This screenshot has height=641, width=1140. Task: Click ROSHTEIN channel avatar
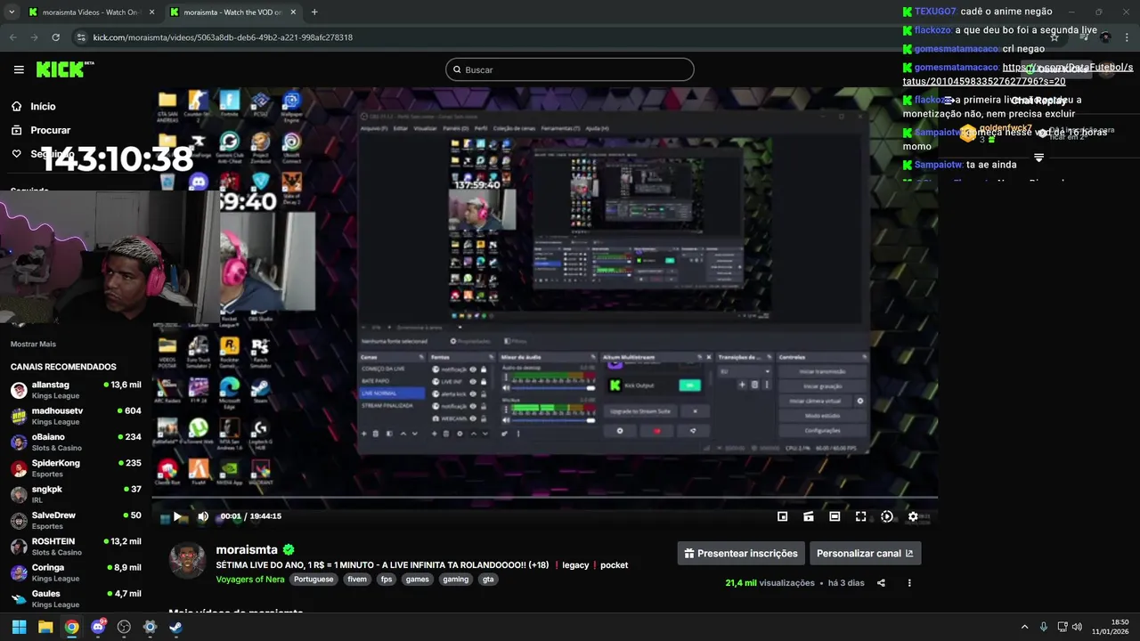point(19,547)
